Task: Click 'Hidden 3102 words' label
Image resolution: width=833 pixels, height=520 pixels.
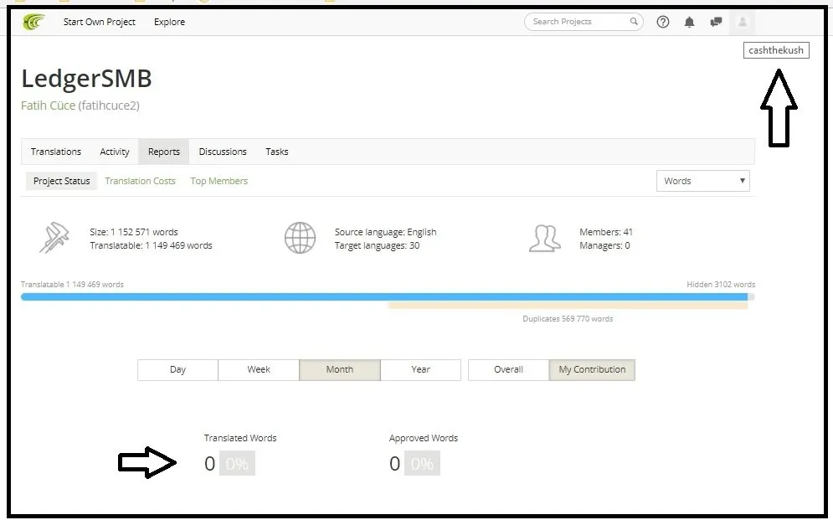Action: click(x=721, y=284)
